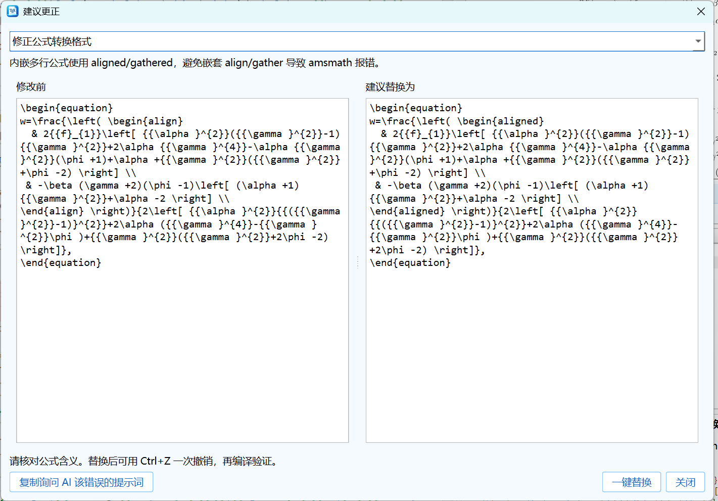Click \begin{equation} line in 建议替换为 pane
The height and width of the screenshot is (501, 718).
[x=416, y=108]
